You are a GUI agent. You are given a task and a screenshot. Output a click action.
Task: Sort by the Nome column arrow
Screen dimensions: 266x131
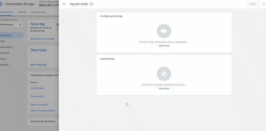(x=37, y=82)
